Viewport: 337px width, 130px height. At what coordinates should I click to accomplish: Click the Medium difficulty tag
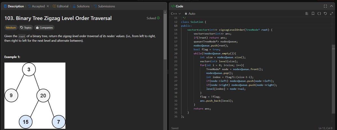click(x=11, y=28)
